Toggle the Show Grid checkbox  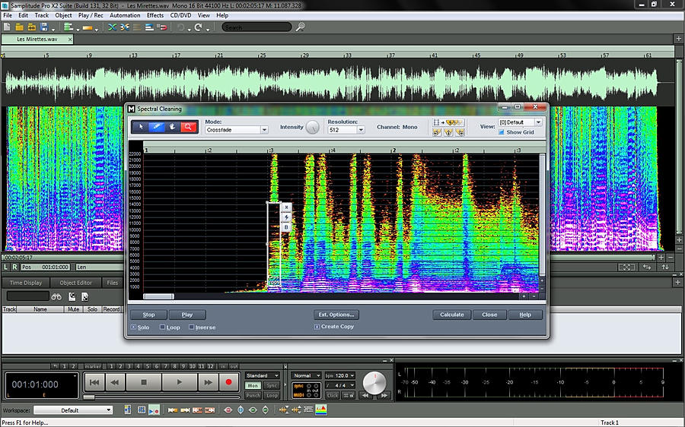[502, 132]
